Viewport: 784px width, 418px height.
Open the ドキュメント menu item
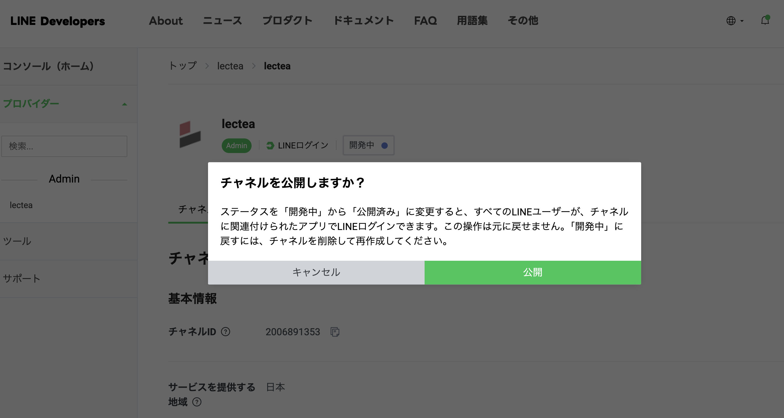[364, 21]
